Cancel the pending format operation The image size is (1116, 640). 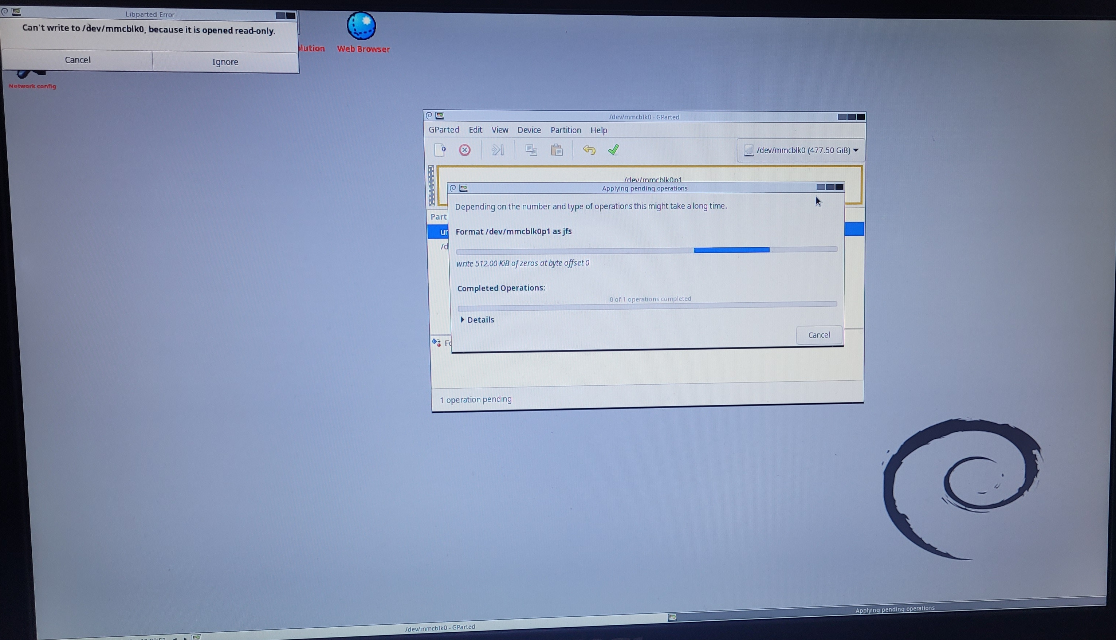click(818, 334)
